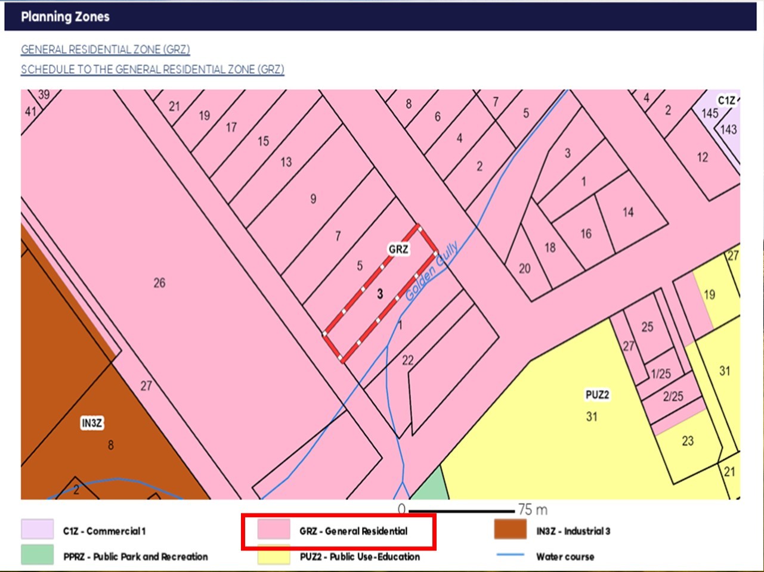Select the large parcel numbered 26
Image resolution: width=764 pixels, height=572 pixels.
click(x=159, y=283)
